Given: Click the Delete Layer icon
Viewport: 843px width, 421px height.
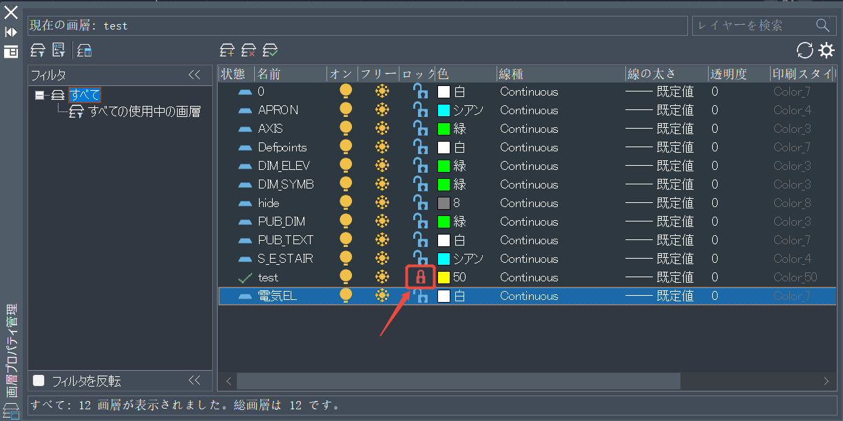Looking at the screenshot, I should point(249,50).
